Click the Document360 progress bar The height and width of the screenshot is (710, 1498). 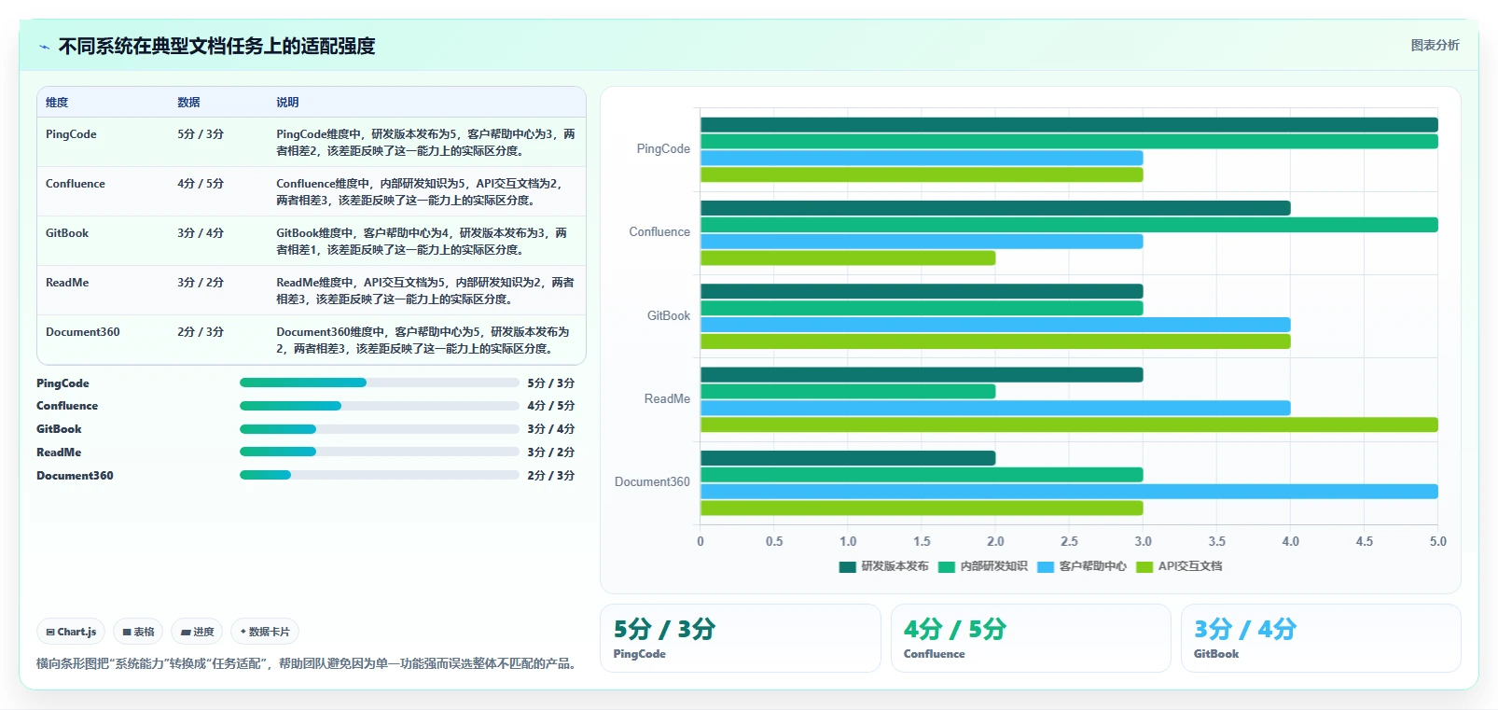(379, 475)
